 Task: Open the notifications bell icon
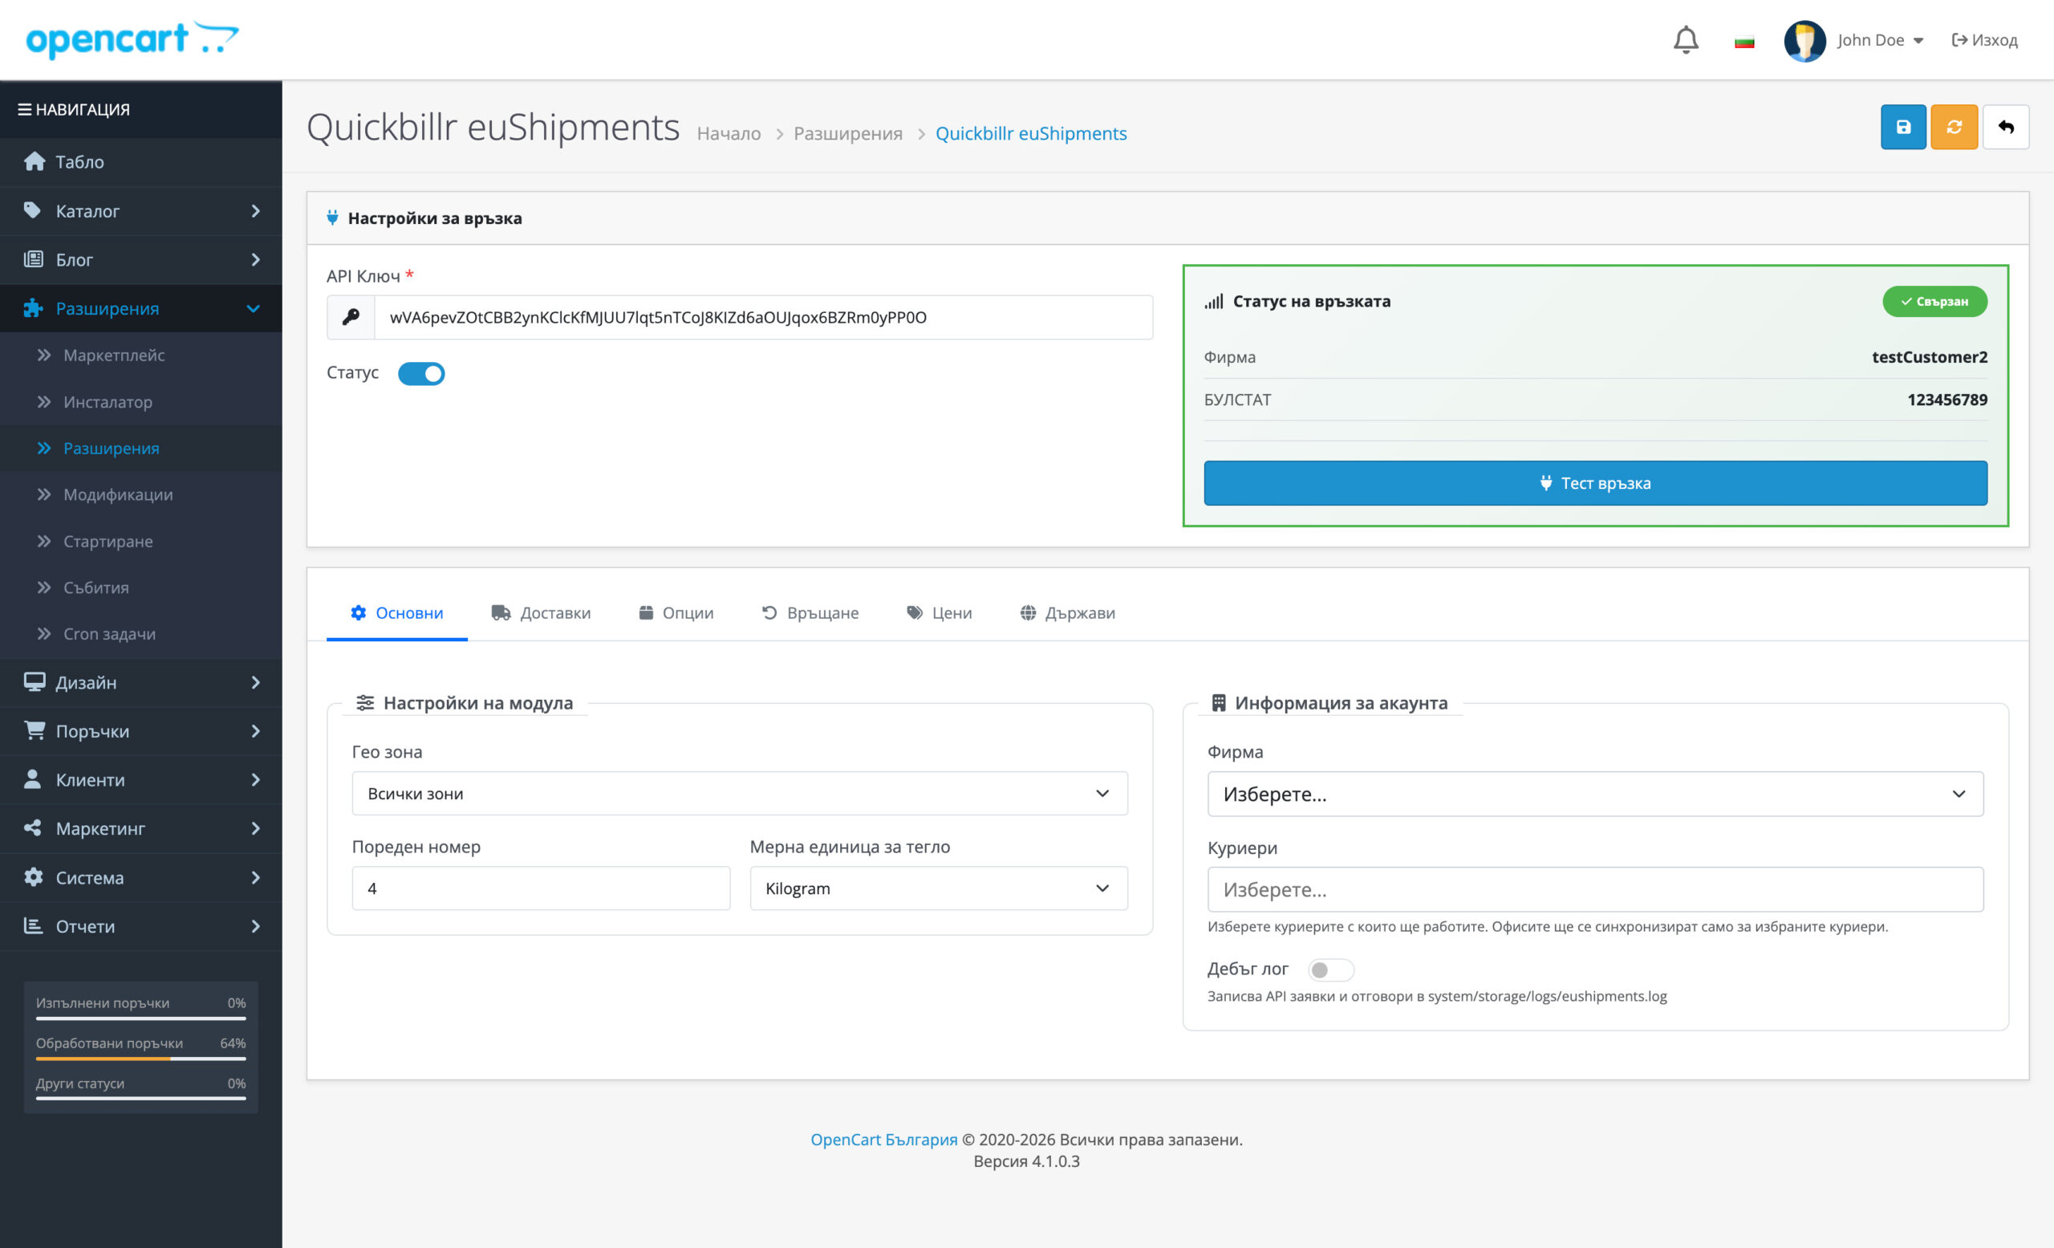tap(1686, 39)
